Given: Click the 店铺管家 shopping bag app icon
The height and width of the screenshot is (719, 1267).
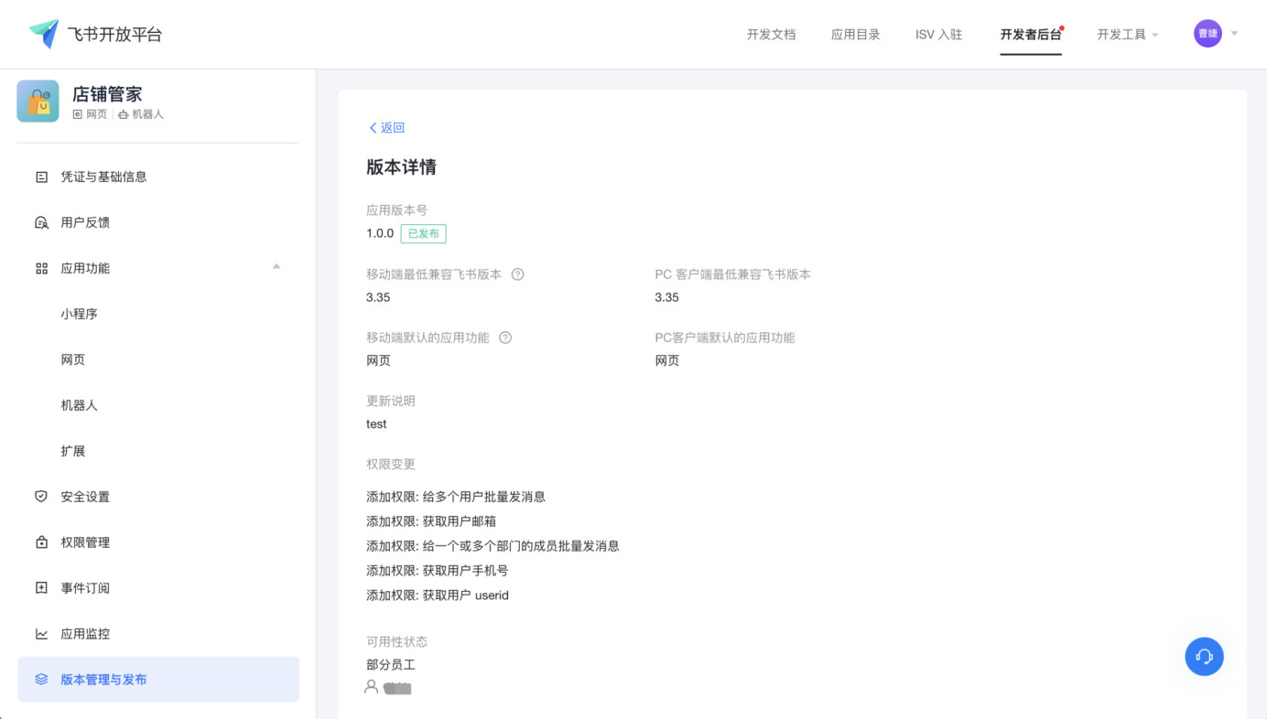Looking at the screenshot, I should [x=38, y=102].
